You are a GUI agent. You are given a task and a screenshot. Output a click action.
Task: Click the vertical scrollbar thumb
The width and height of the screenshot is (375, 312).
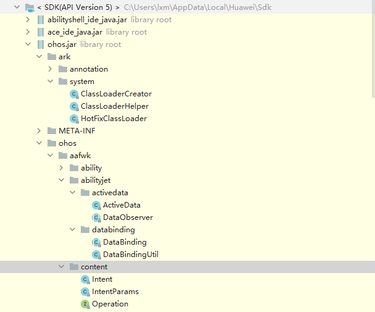click(x=373, y=49)
